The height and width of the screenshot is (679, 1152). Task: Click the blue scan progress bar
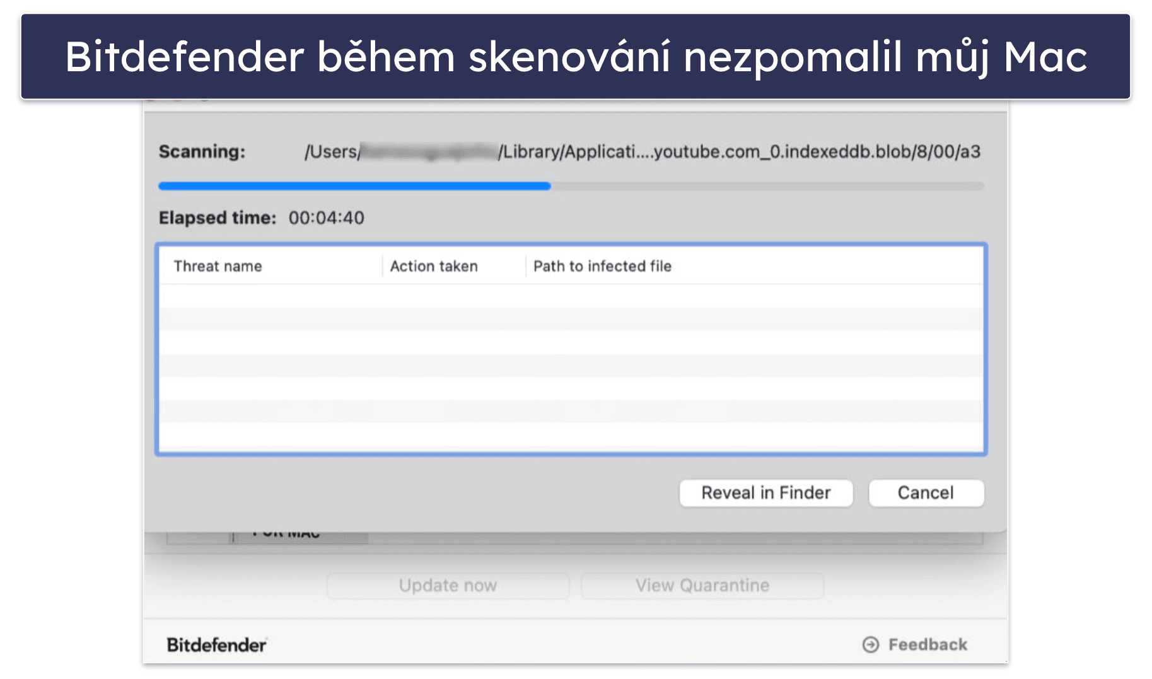pos(571,186)
